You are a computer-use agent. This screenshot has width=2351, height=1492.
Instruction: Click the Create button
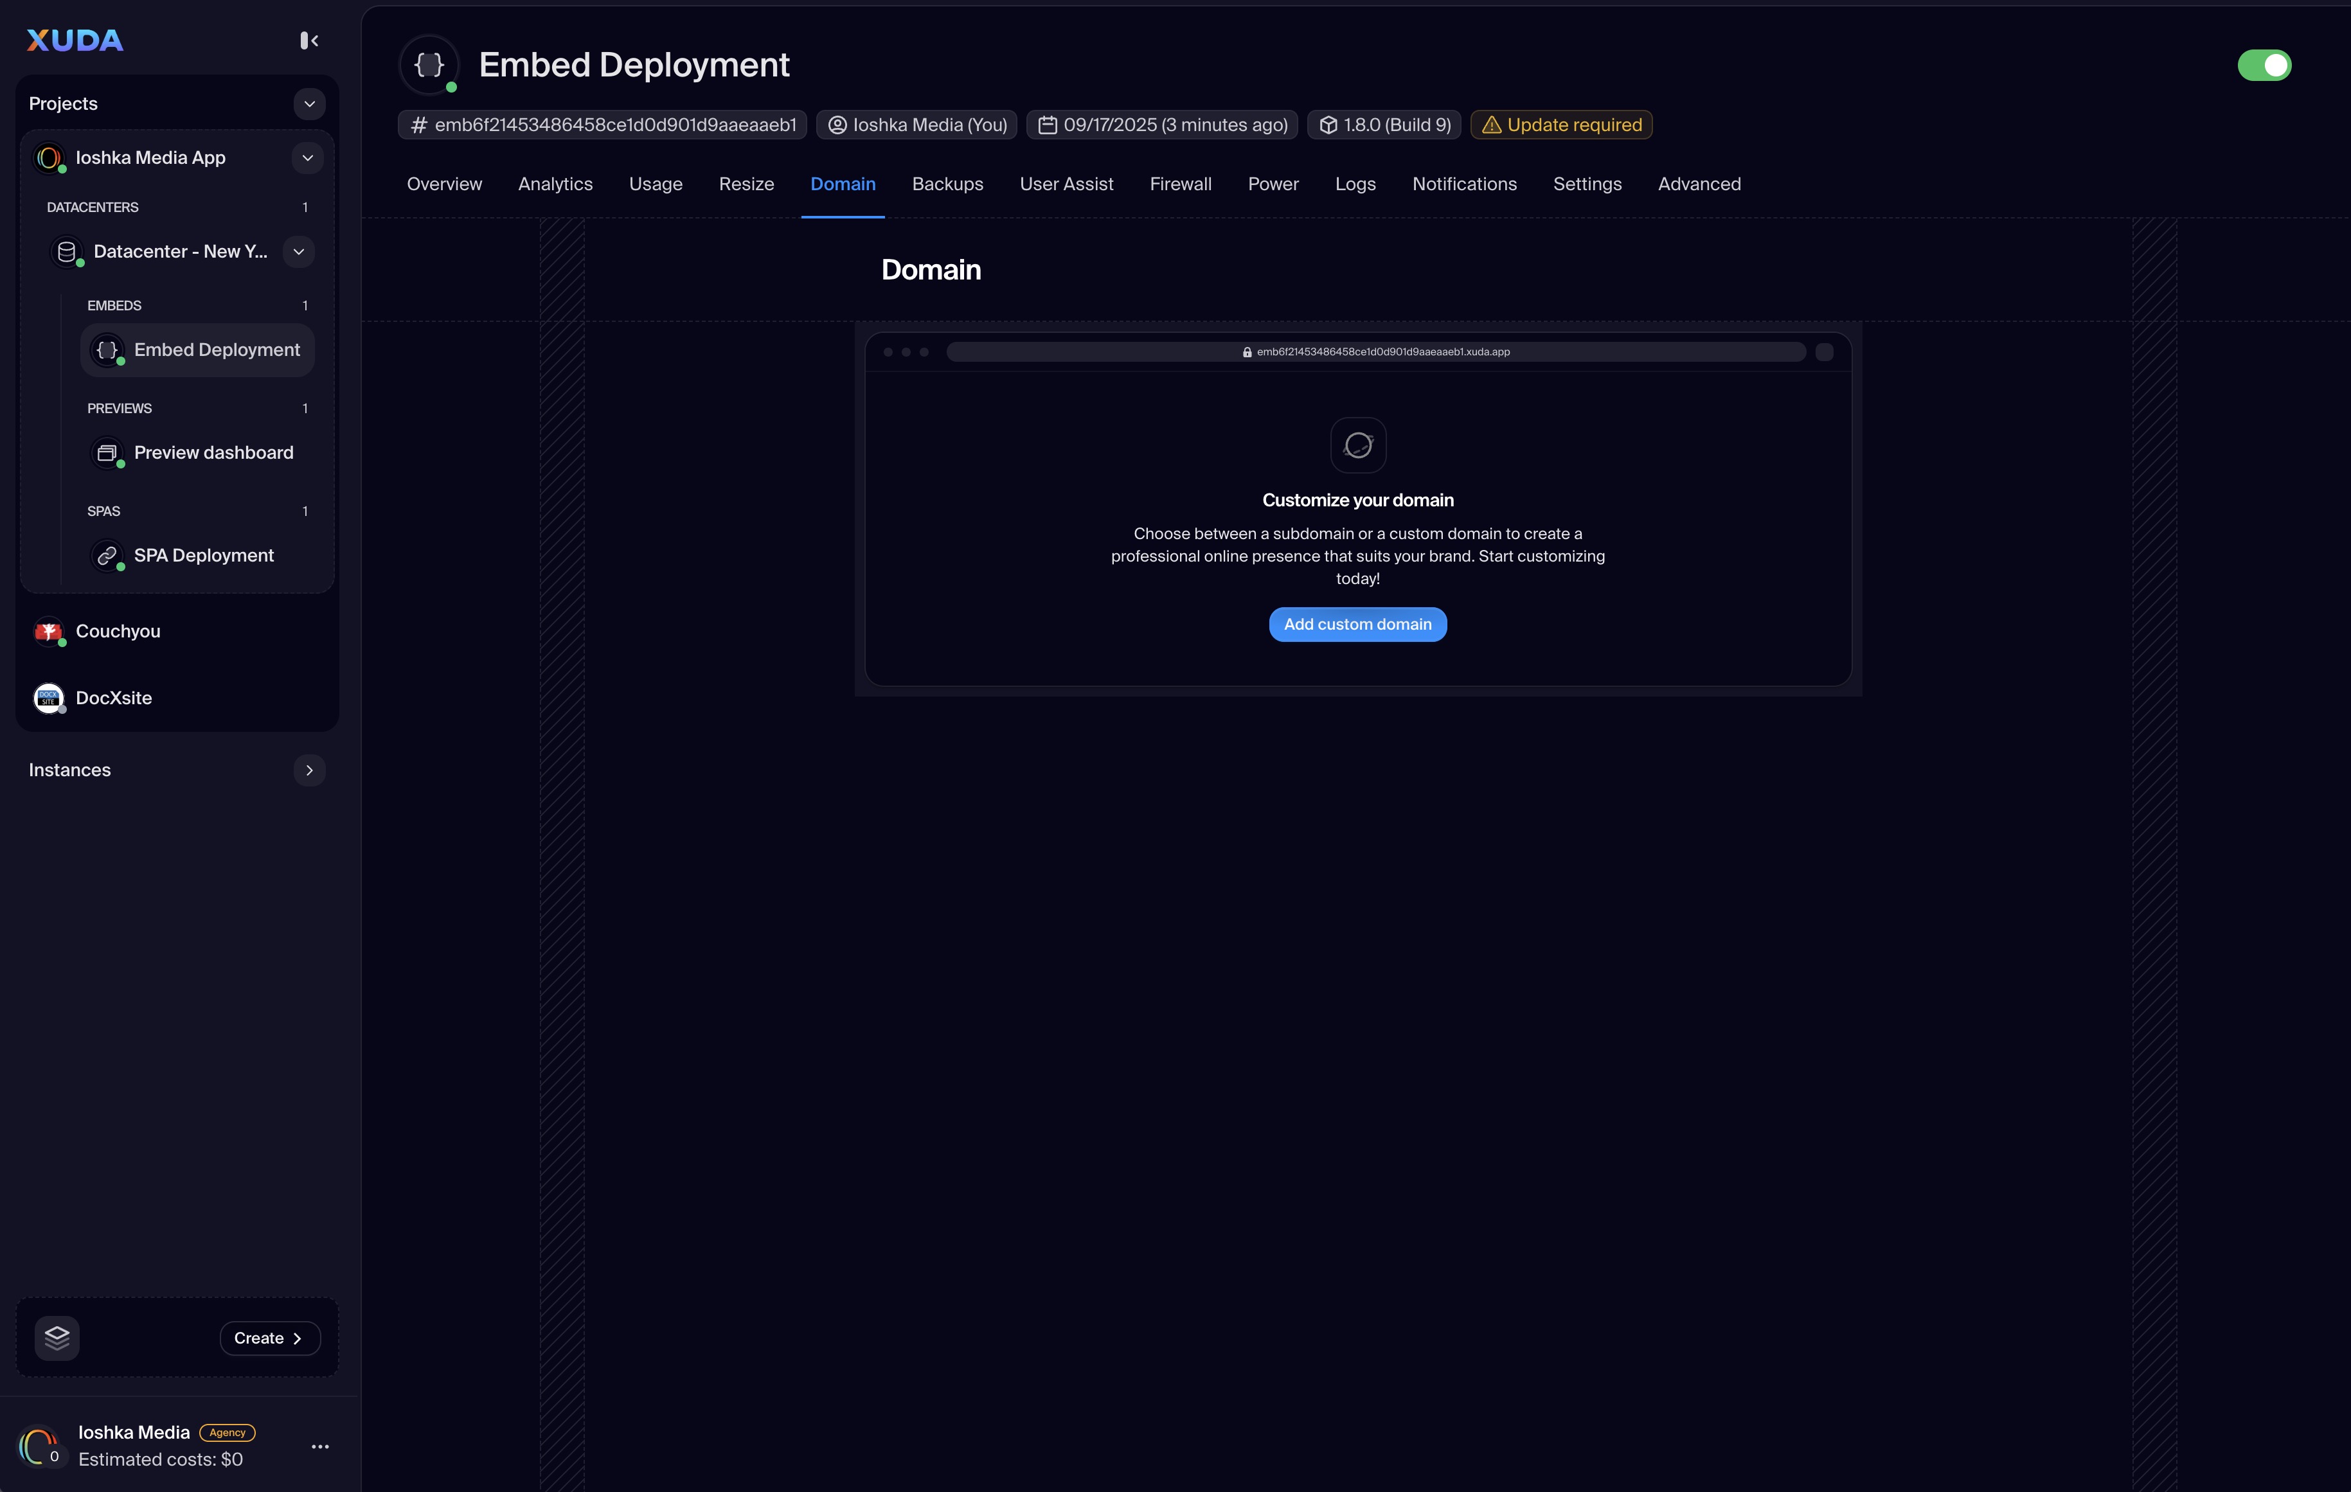click(269, 1338)
